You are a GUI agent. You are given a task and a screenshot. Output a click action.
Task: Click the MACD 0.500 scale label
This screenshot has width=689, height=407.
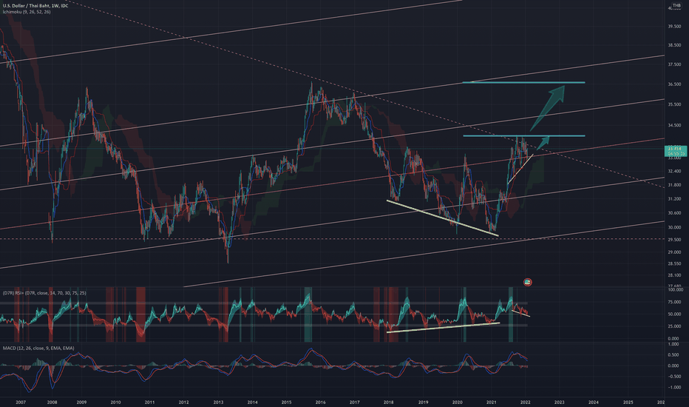pyautogui.click(x=673, y=355)
